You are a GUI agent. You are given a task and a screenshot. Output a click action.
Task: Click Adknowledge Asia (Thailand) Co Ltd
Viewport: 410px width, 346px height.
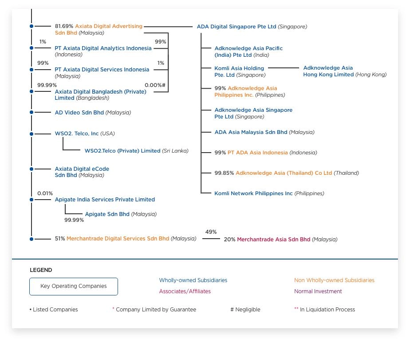tap(284, 173)
